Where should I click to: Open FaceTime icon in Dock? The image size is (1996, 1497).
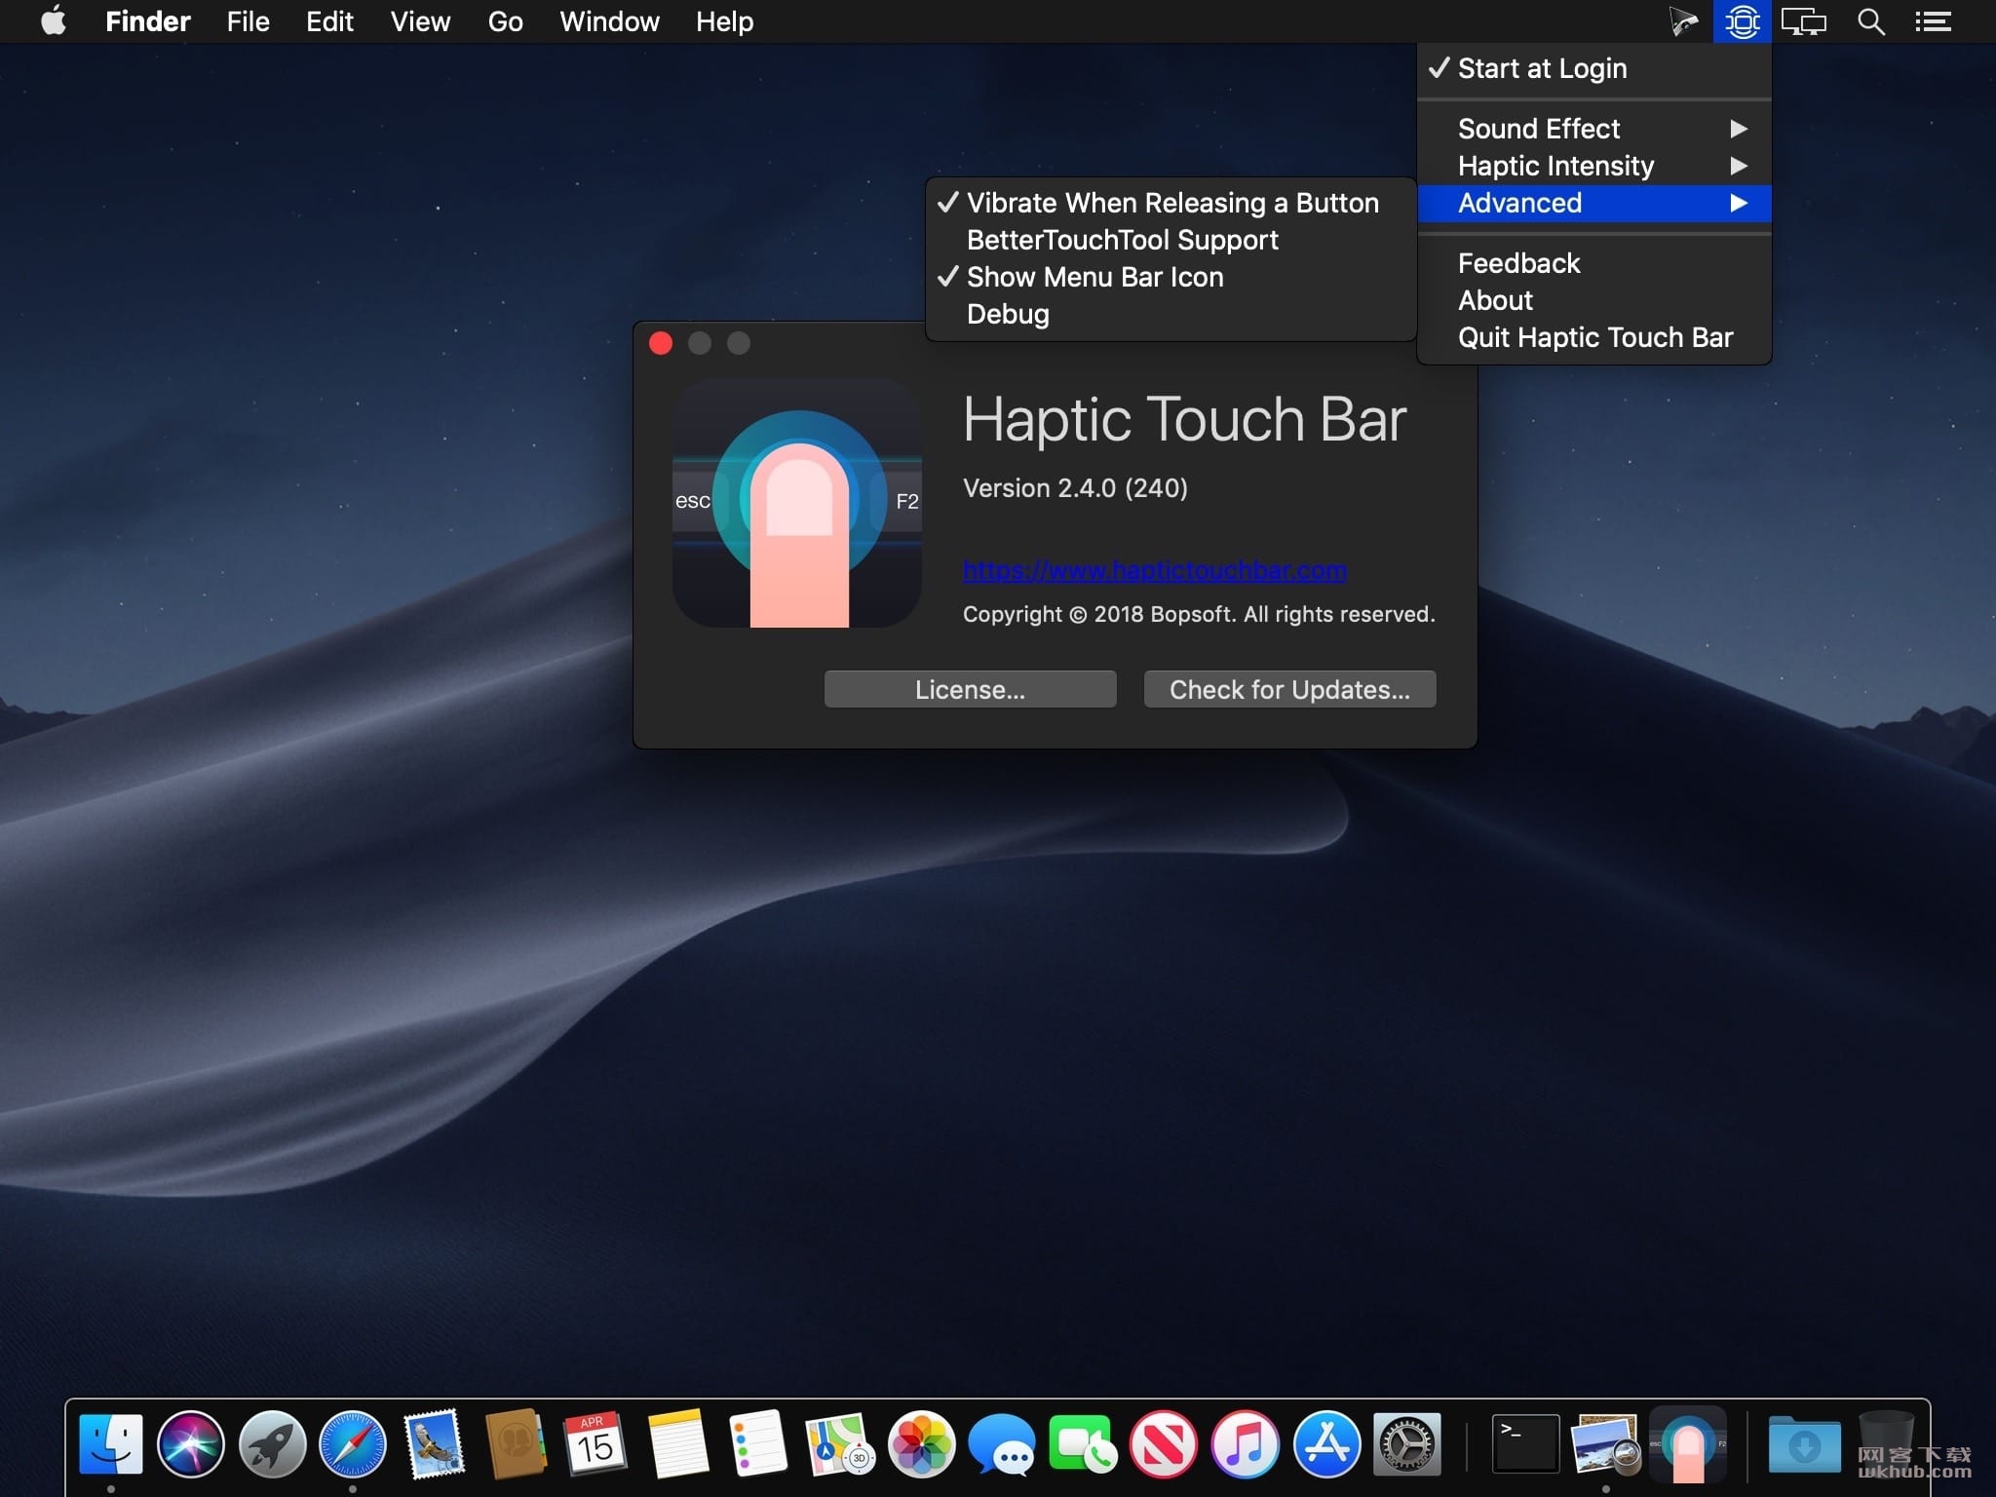click(x=1082, y=1443)
